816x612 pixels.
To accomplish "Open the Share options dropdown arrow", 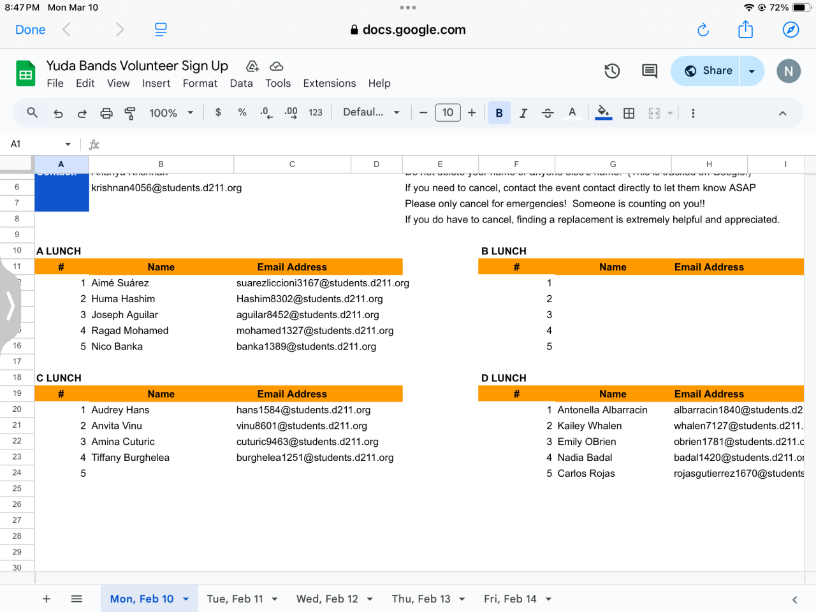I will click(752, 71).
